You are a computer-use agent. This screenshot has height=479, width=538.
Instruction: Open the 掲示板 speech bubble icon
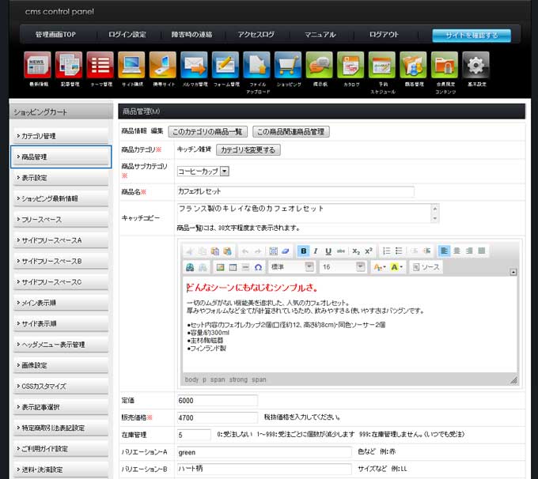[x=319, y=65]
